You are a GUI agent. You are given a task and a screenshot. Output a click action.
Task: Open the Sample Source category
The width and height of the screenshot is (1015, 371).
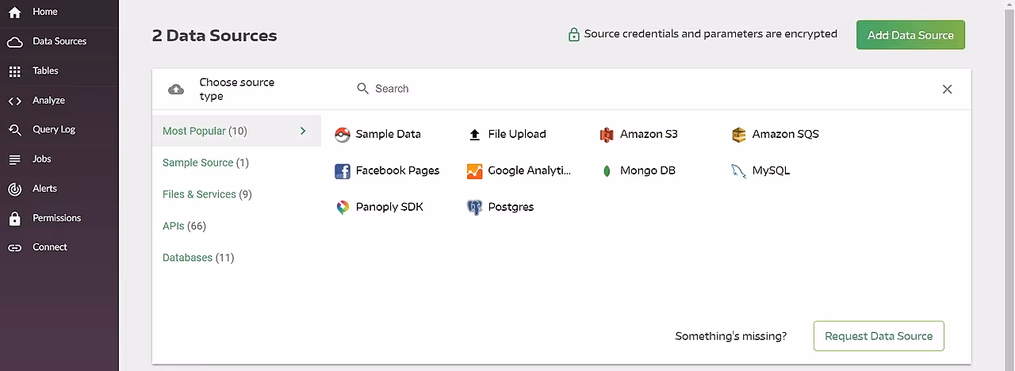(x=205, y=163)
